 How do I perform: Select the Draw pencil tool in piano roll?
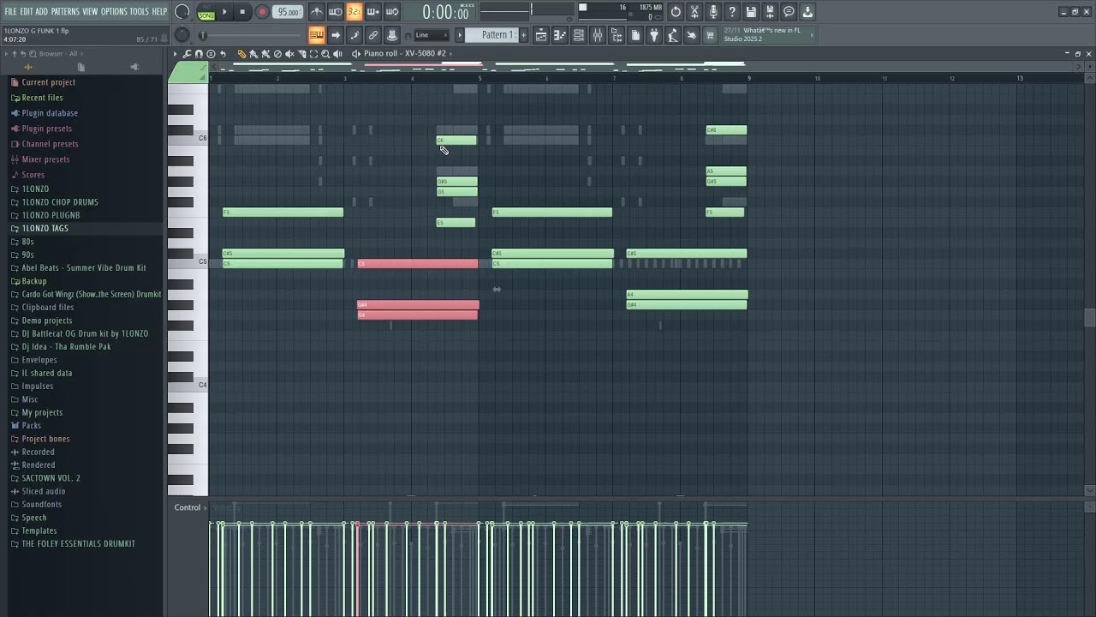242,54
